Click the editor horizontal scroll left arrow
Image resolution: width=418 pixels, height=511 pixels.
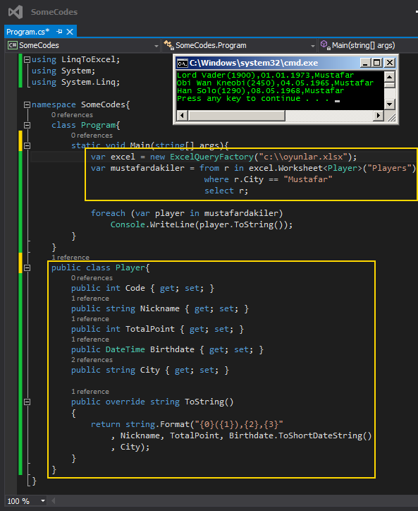[x=53, y=501]
